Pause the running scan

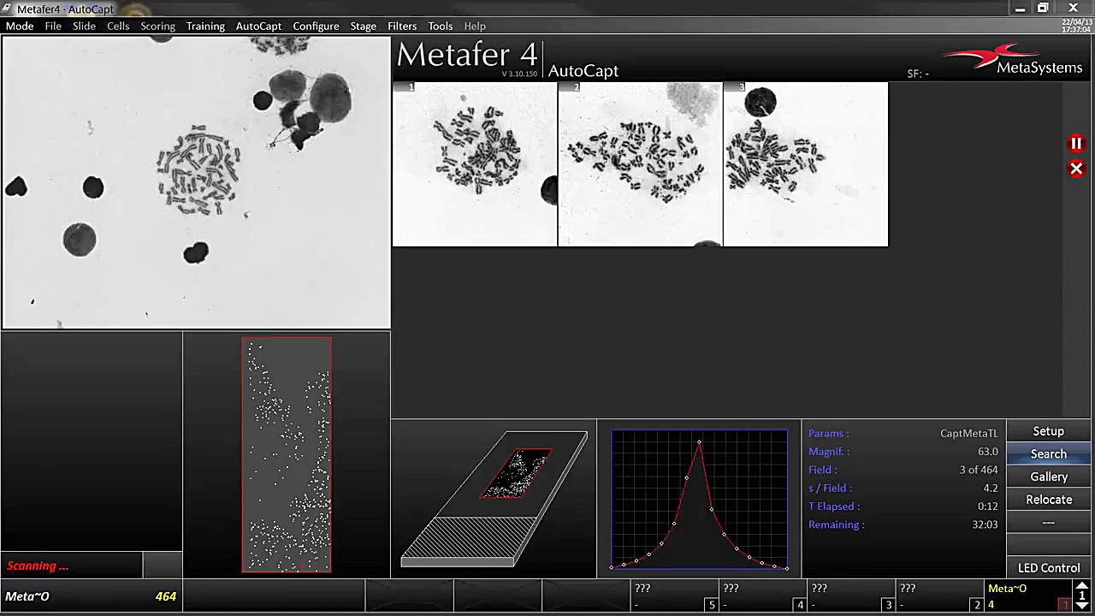click(1076, 143)
